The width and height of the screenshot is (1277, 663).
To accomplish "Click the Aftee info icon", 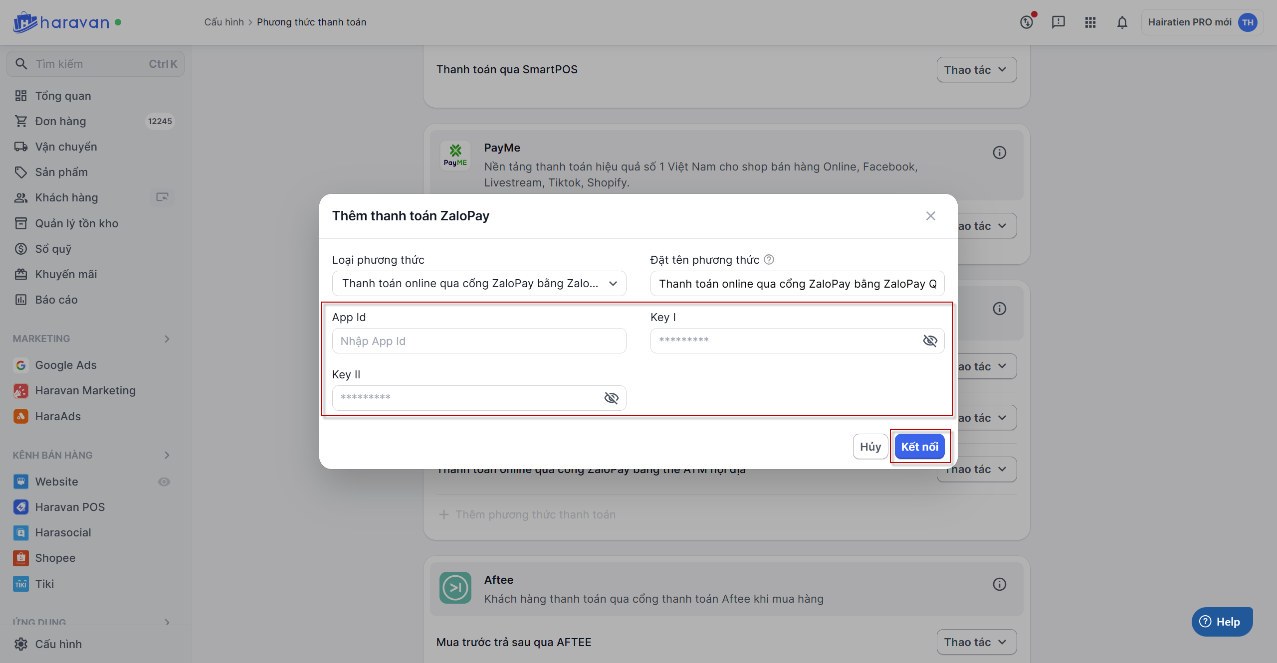I will [x=999, y=584].
